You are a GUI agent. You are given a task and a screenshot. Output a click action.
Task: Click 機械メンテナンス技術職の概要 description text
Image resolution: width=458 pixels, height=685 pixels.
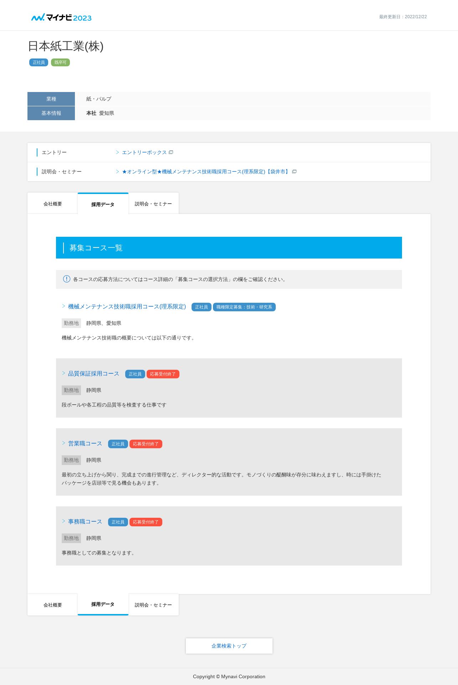[x=129, y=338]
